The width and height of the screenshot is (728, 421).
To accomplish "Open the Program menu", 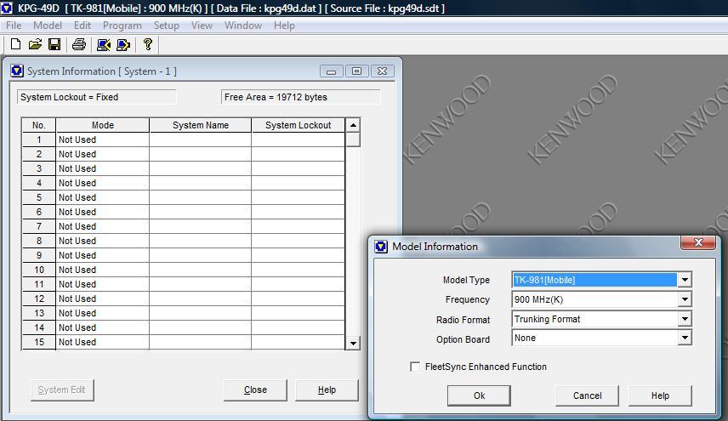I will coord(122,26).
